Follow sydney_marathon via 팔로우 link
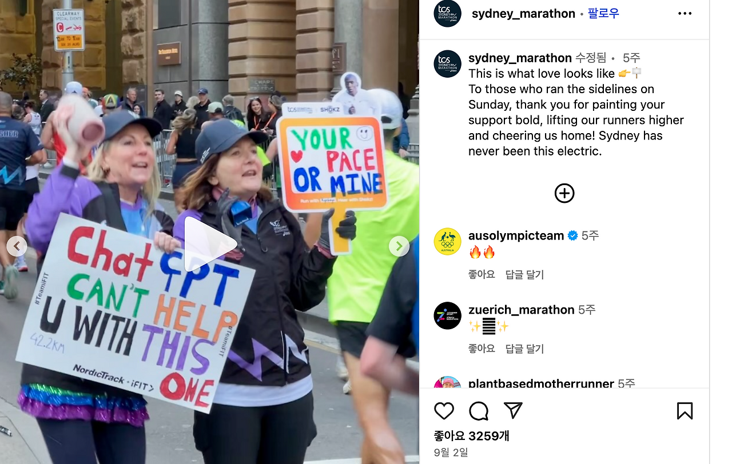 coord(603,13)
